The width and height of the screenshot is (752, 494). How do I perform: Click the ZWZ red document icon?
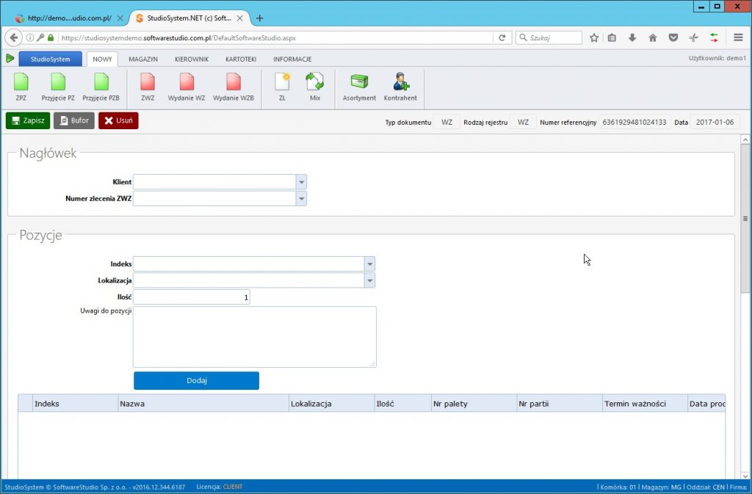point(148,81)
